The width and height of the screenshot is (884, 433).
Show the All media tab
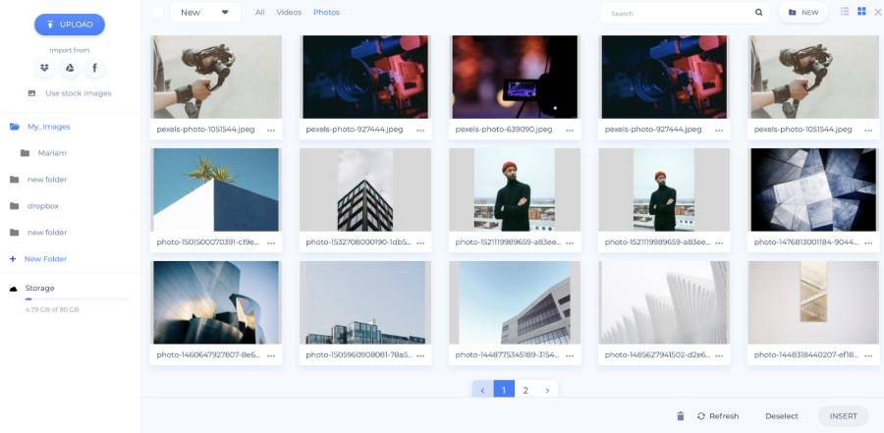coord(259,13)
